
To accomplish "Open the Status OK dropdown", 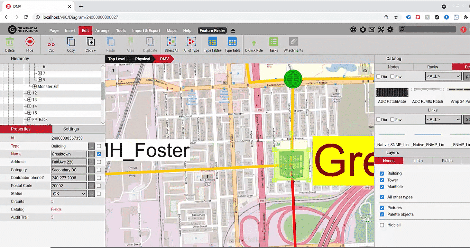I will click(x=69, y=194).
